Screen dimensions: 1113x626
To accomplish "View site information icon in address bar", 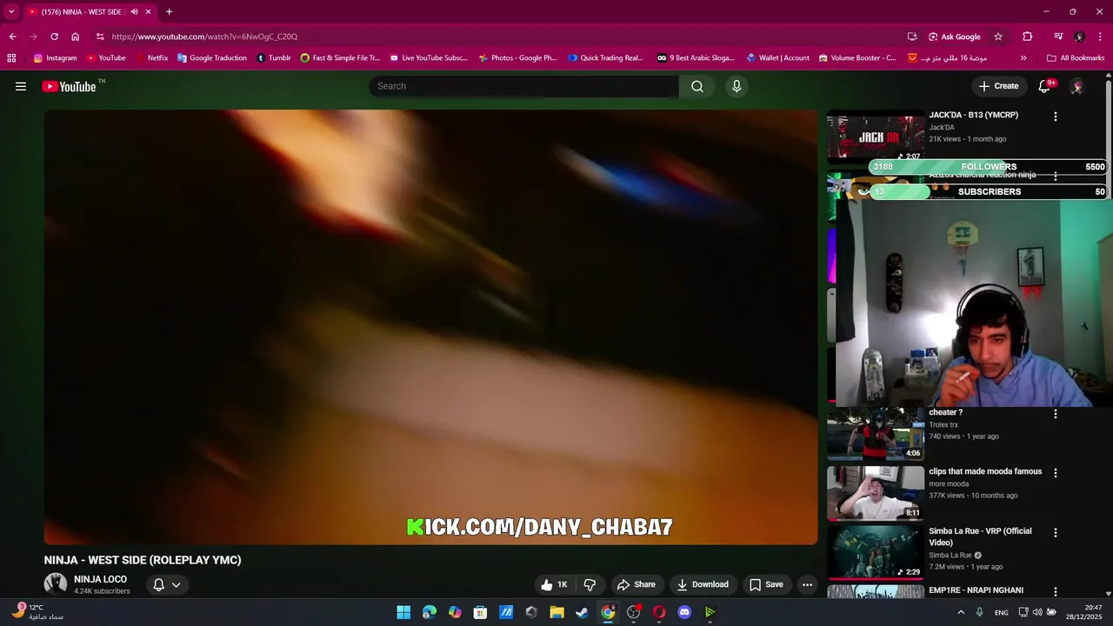I will click(100, 37).
